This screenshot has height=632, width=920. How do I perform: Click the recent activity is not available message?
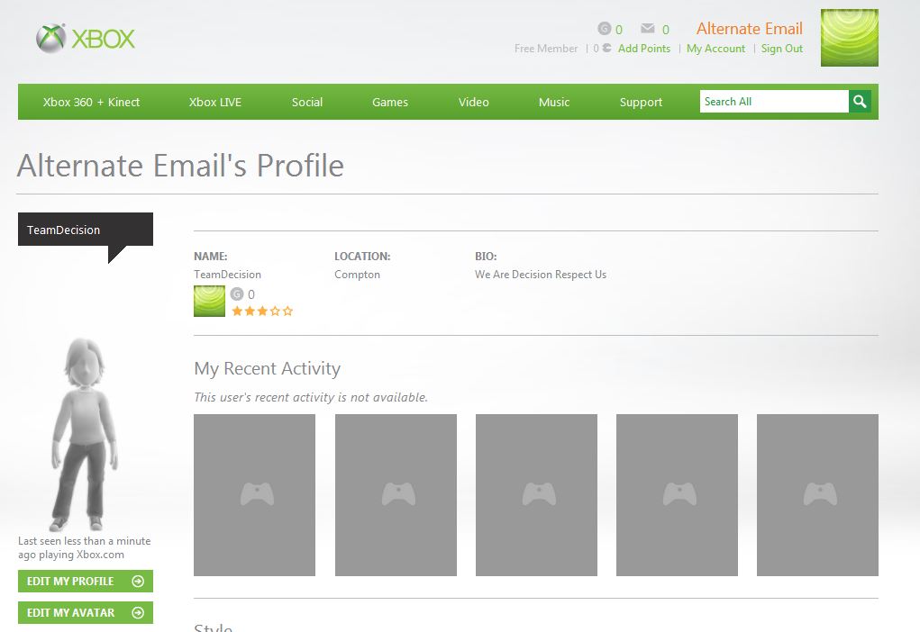pyautogui.click(x=311, y=398)
